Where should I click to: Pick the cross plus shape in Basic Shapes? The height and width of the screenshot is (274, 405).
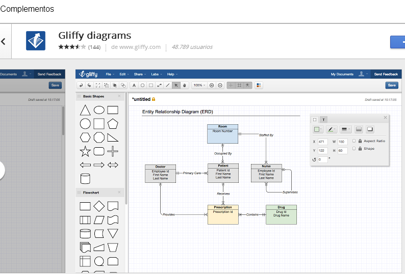coord(113,151)
